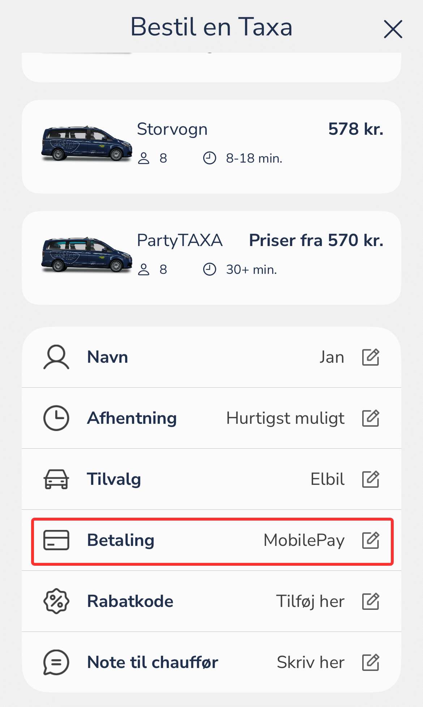Screen dimensions: 423x707
Task: Tap the person icon beside Navn
Action: coord(56,357)
